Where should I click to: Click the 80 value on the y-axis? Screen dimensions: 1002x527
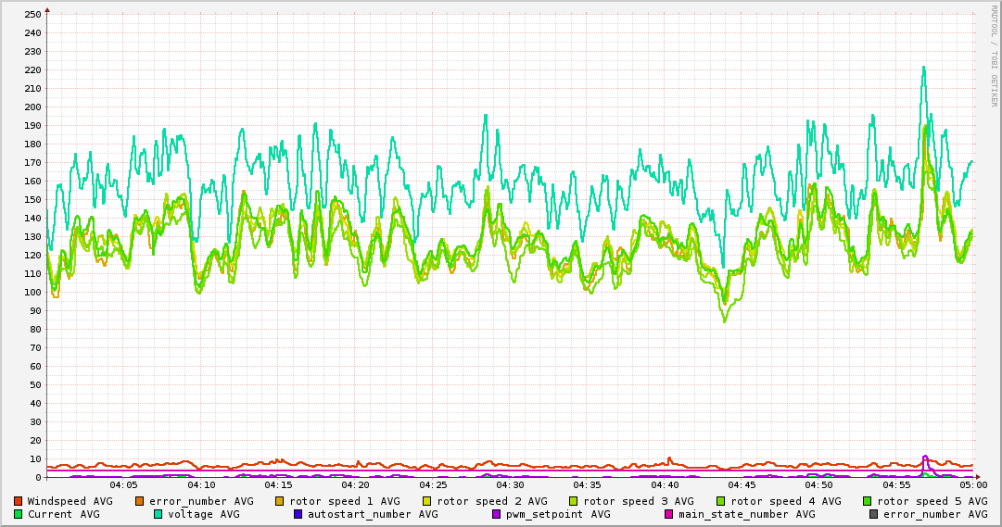(x=35, y=330)
